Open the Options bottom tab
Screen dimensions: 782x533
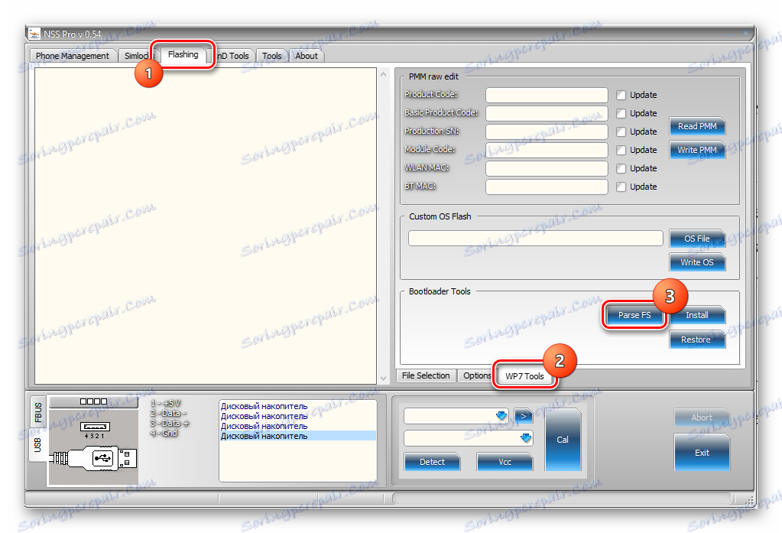click(477, 375)
